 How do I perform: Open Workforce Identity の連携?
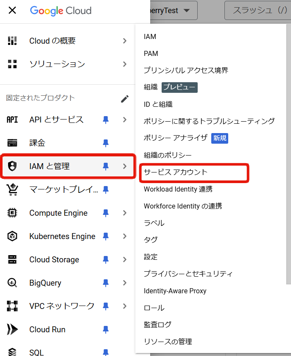183,206
